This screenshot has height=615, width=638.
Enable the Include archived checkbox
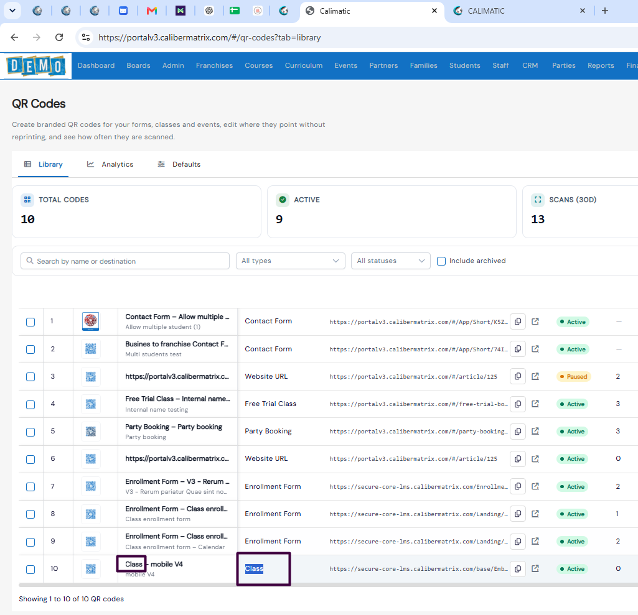[x=441, y=261]
